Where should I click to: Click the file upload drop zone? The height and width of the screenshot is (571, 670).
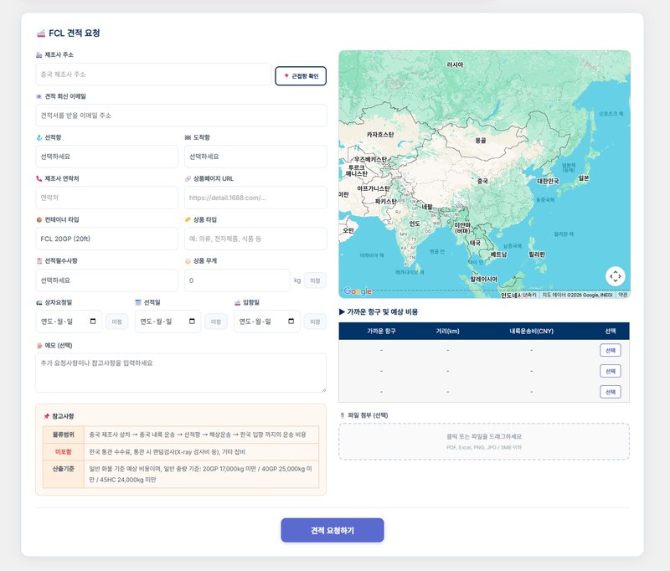(483, 441)
